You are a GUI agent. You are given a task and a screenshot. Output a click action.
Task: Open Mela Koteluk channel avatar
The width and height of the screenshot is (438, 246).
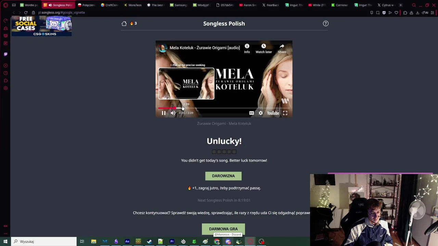pyautogui.click(x=163, y=48)
